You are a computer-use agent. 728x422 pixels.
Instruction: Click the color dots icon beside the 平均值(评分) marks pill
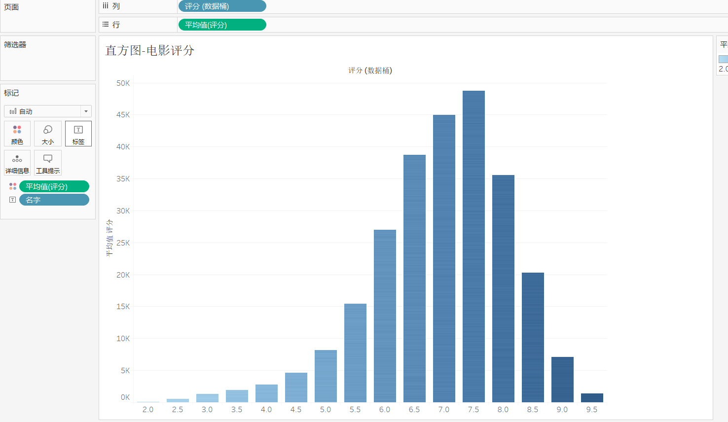13,186
